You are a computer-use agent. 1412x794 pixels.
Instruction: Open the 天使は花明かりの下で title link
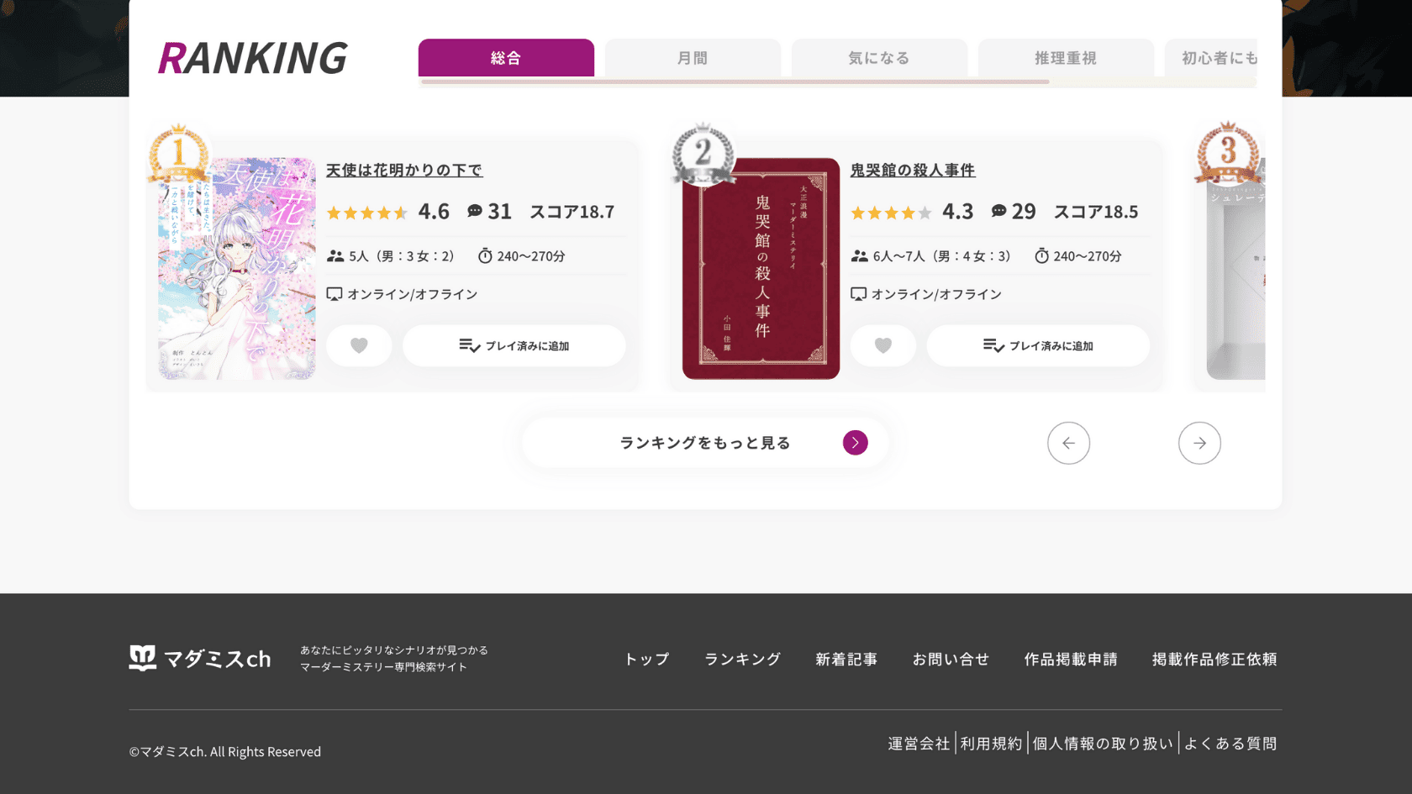404,170
